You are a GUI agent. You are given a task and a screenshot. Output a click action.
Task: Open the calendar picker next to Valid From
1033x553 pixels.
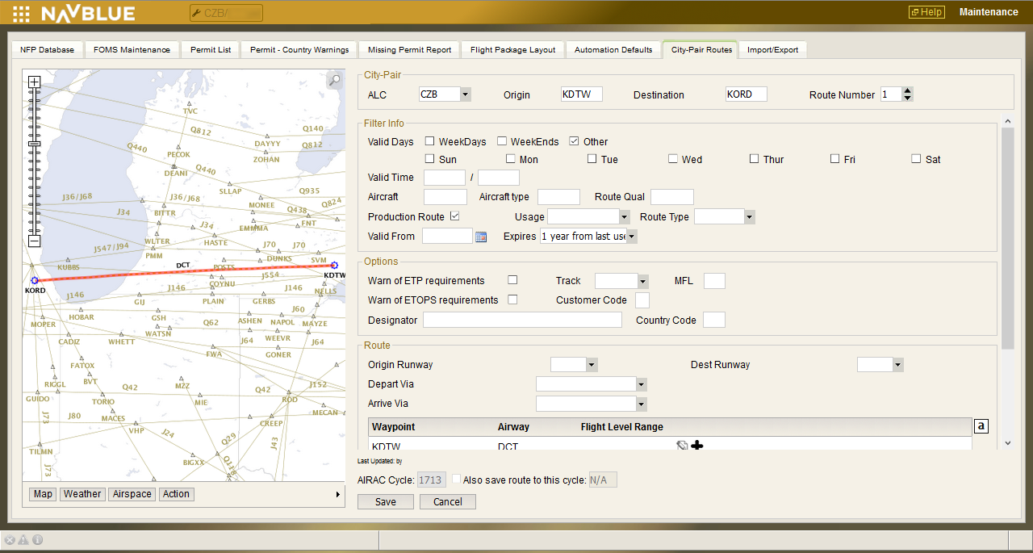[481, 236]
